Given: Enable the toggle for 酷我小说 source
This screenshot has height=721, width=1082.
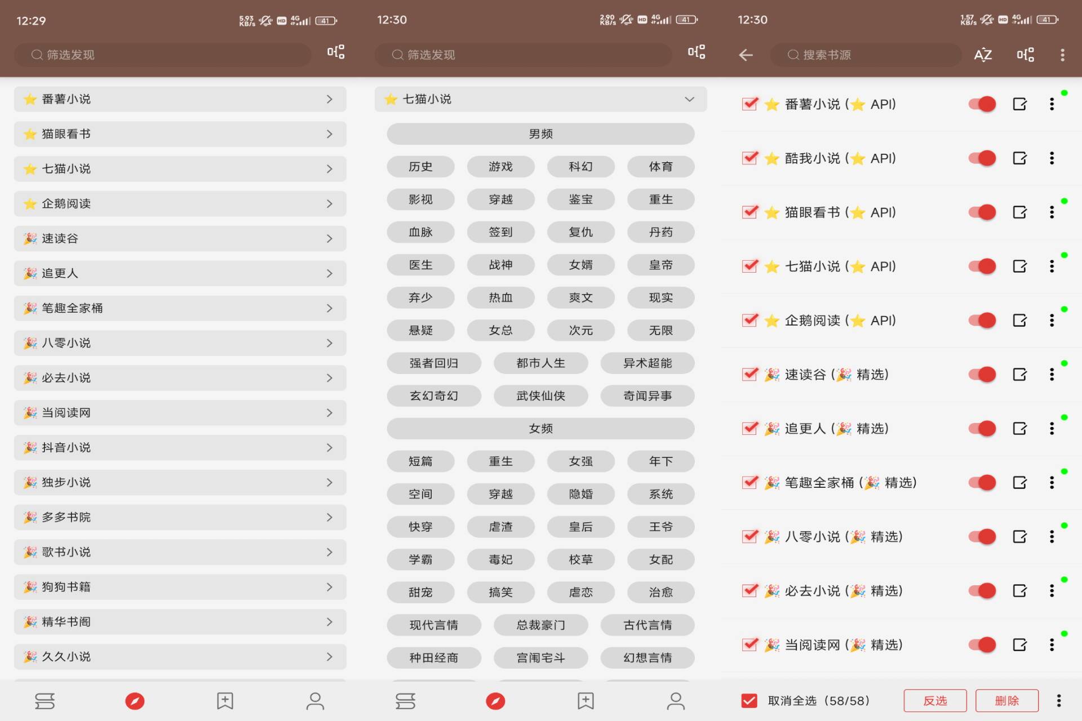Looking at the screenshot, I should point(981,158).
